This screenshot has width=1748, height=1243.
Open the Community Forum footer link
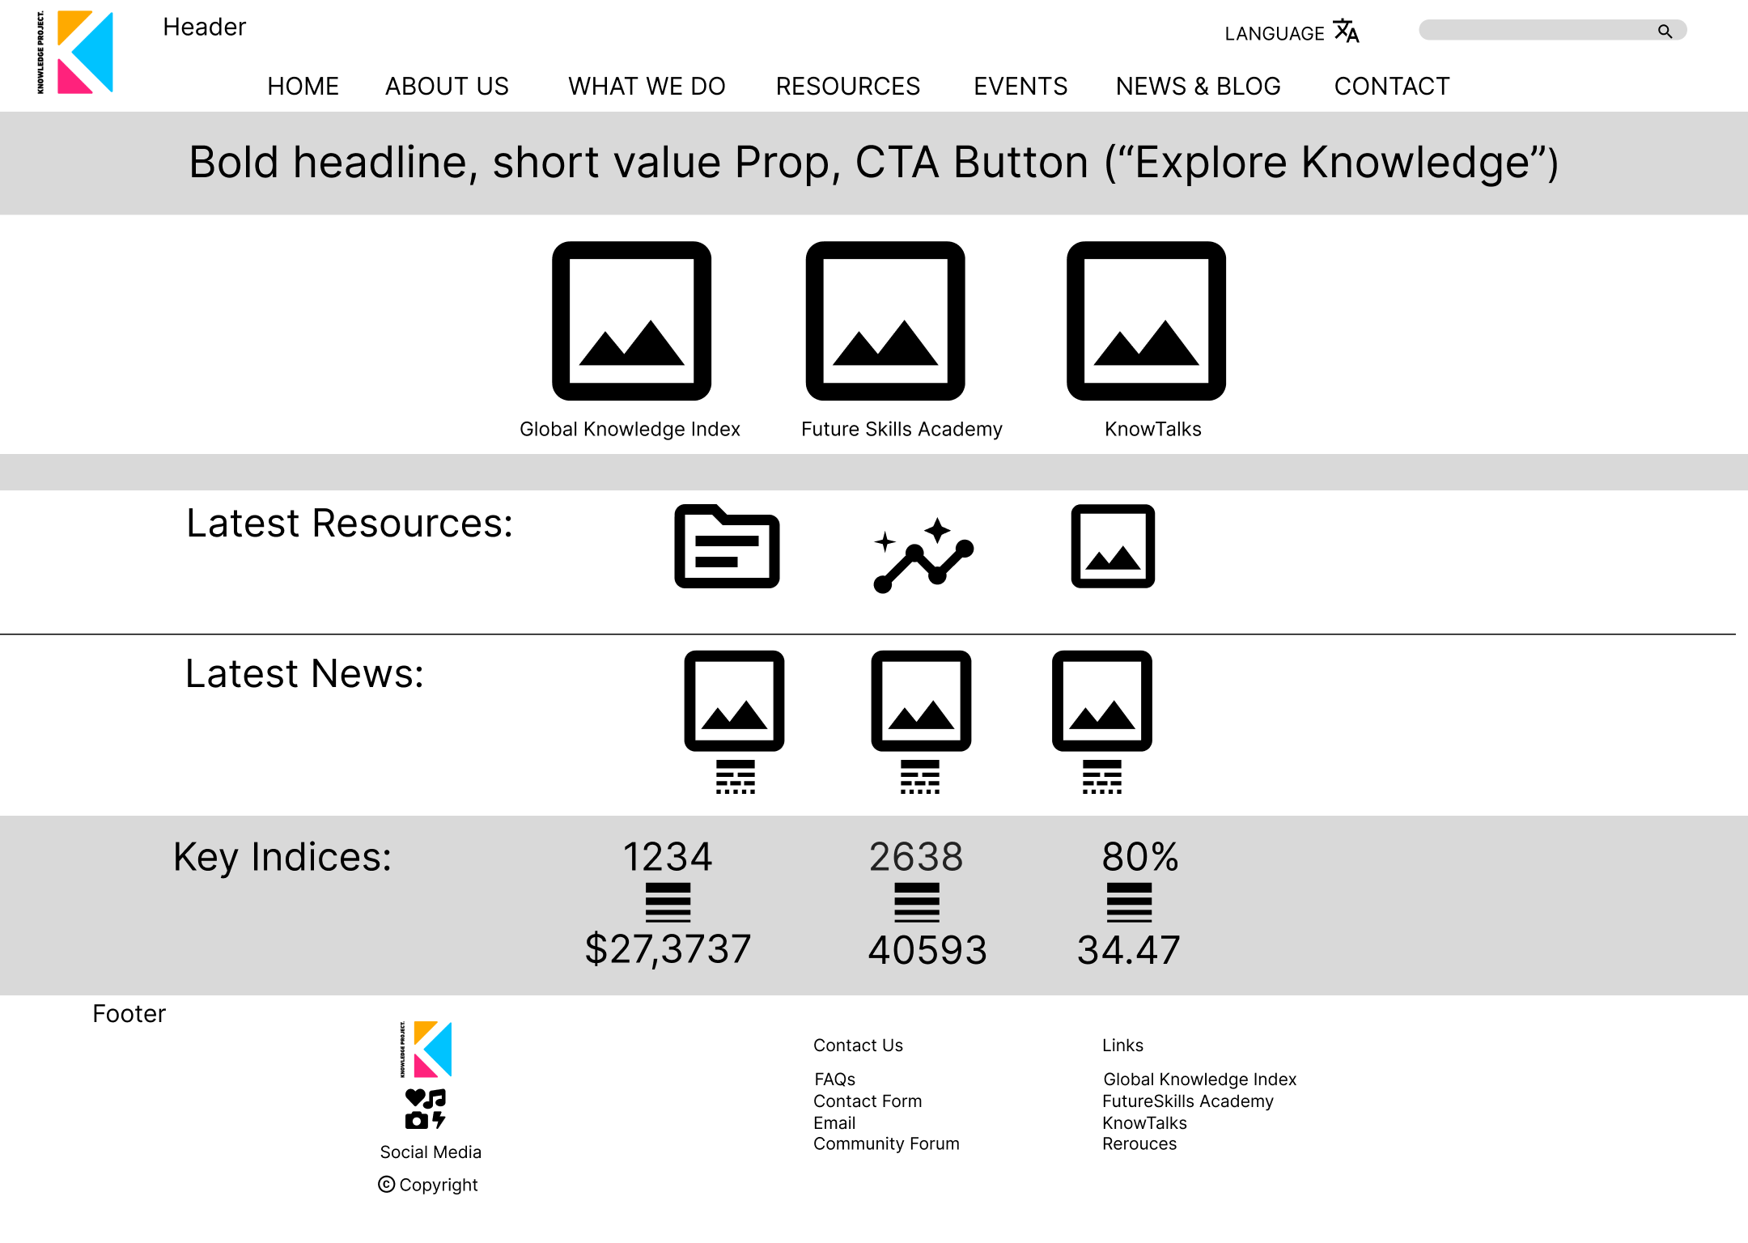coord(886,1144)
